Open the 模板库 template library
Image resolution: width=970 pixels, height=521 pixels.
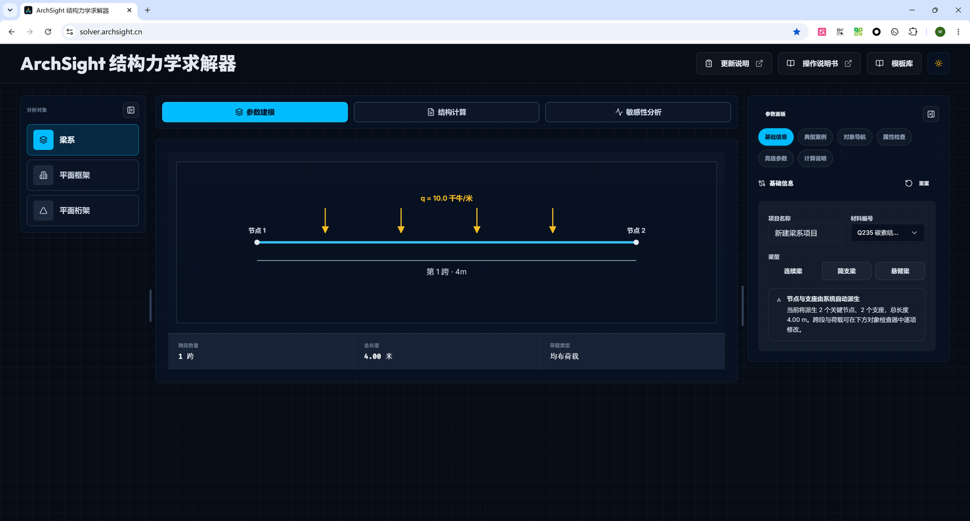894,64
